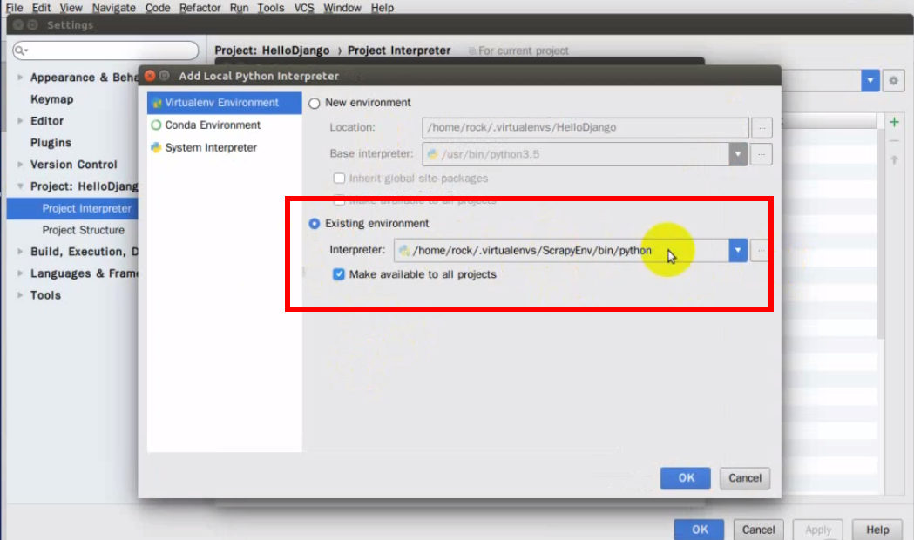Open the Edit menu
This screenshot has width=914, height=540.
tap(41, 8)
